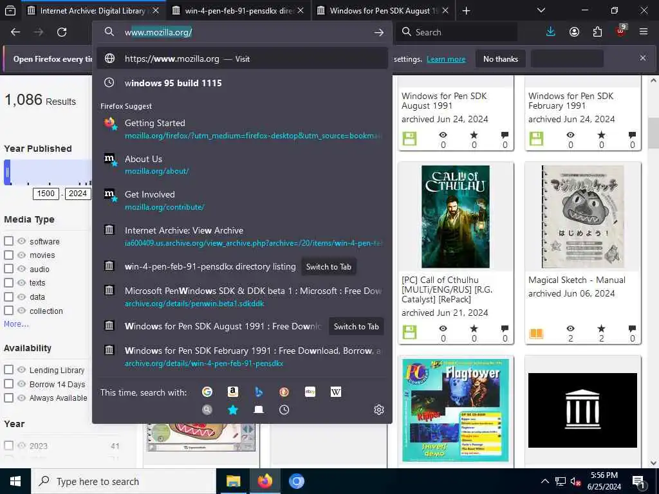Select 'windows 95 build 1115' history suggestion
The width and height of the screenshot is (659, 494).
[242, 83]
